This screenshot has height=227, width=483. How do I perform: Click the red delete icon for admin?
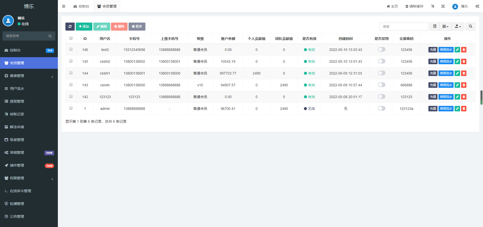(464, 109)
